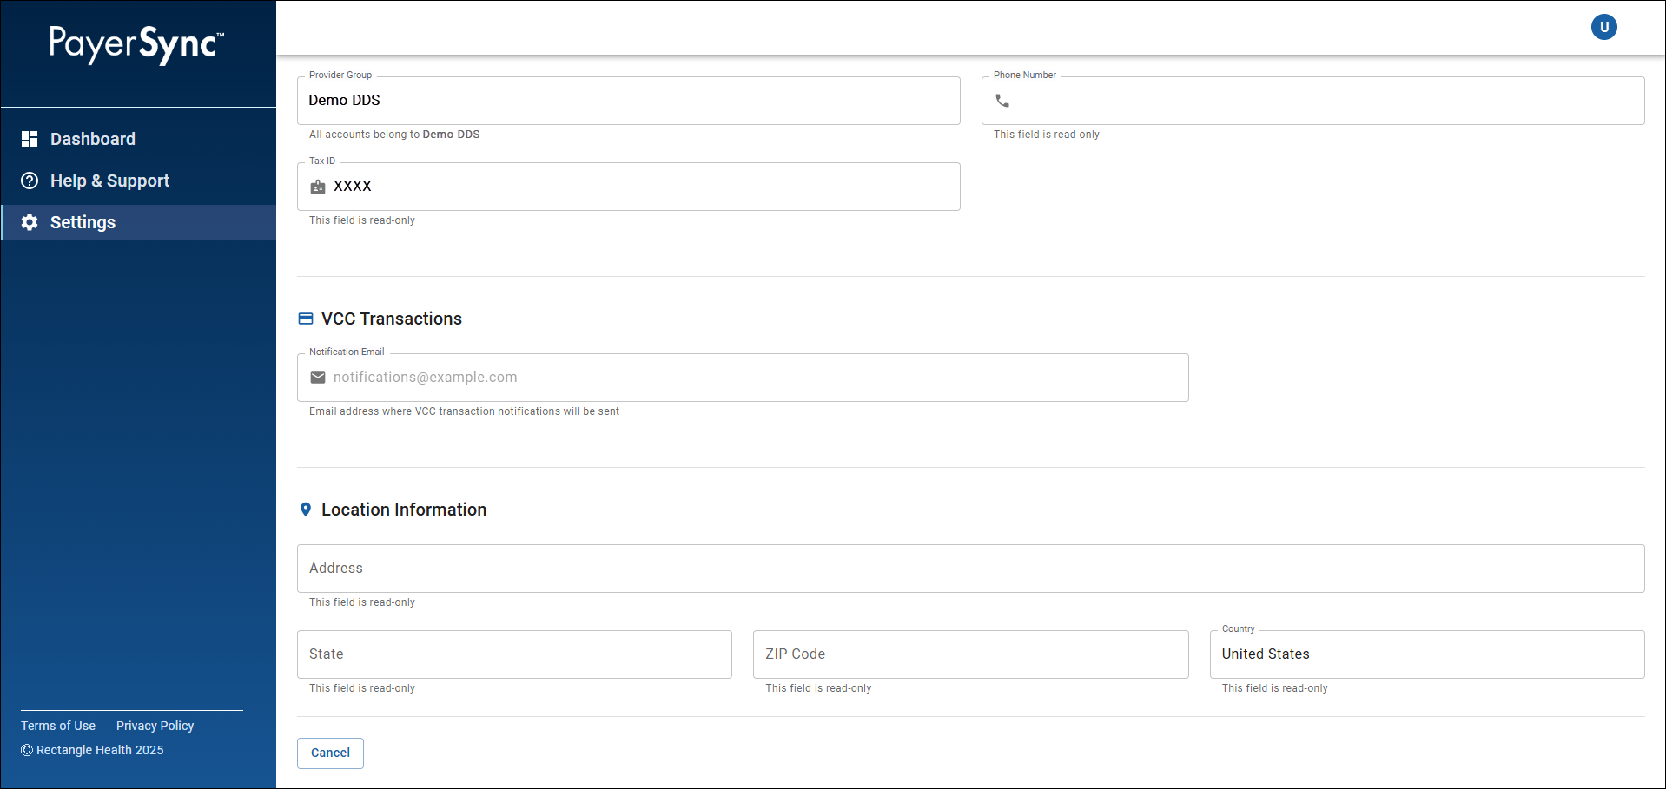The width and height of the screenshot is (1666, 789).
Task: Click into the Tax ID field
Action: coord(629,187)
